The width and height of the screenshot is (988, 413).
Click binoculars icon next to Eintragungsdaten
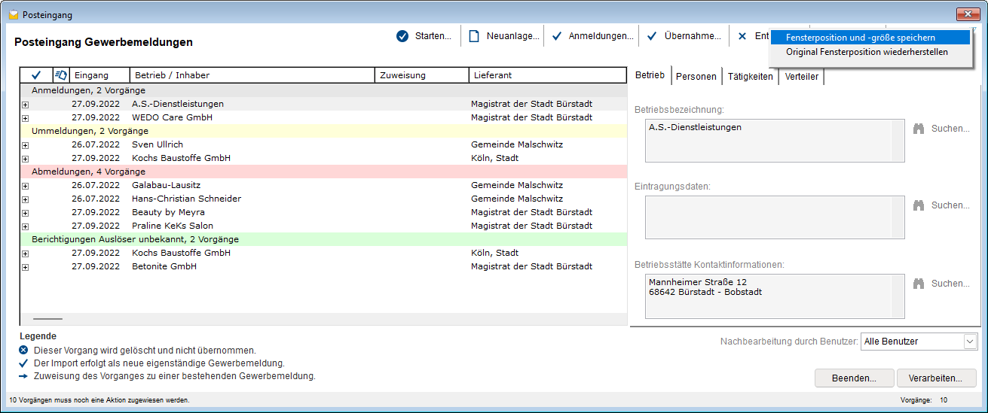tap(918, 205)
